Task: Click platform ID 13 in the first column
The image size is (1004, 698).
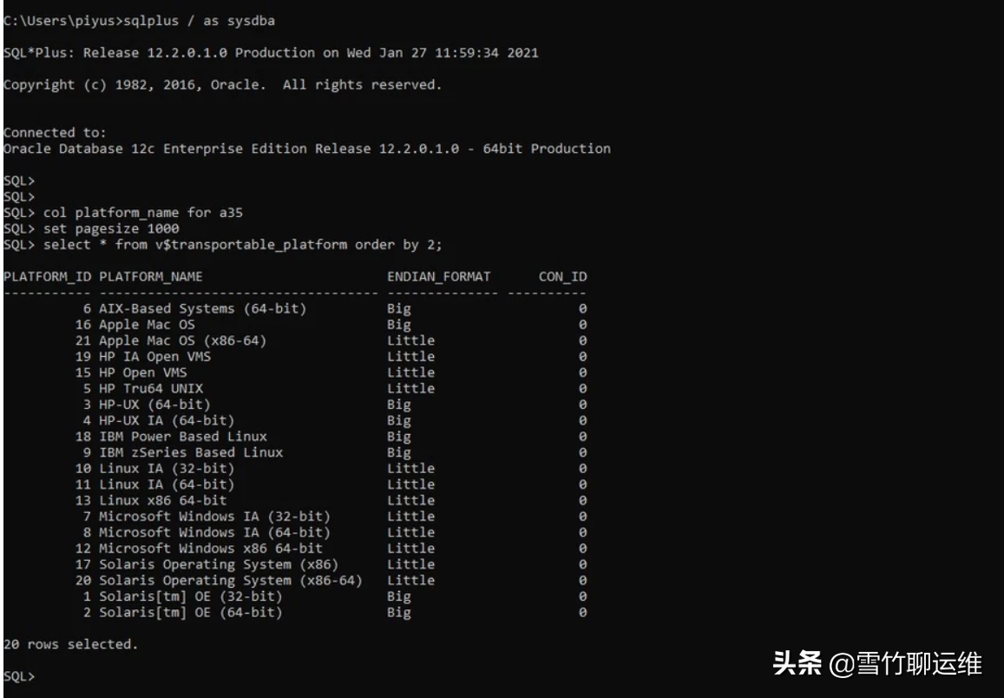Action: (x=83, y=501)
